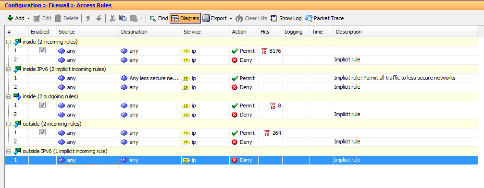Click the Clear Hits icon

point(239,19)
